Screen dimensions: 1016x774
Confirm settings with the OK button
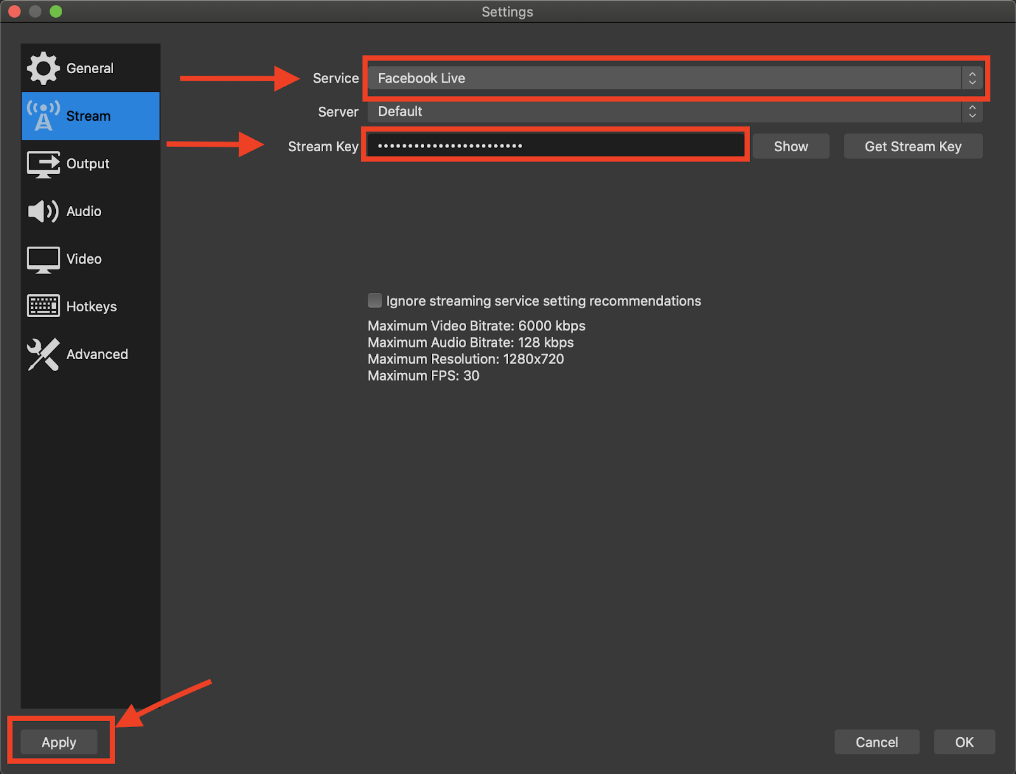(x=964, y=742)
